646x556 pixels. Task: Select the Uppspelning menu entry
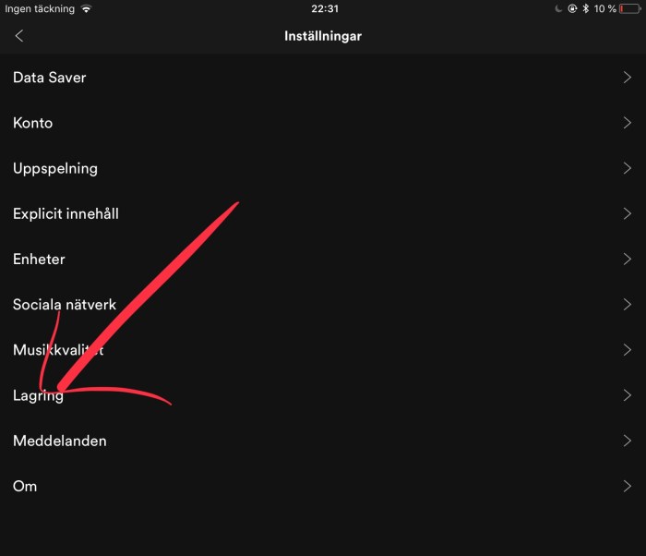(323, 168)
